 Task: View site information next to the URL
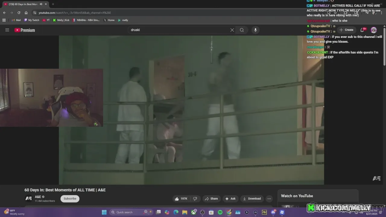point(35,13)
